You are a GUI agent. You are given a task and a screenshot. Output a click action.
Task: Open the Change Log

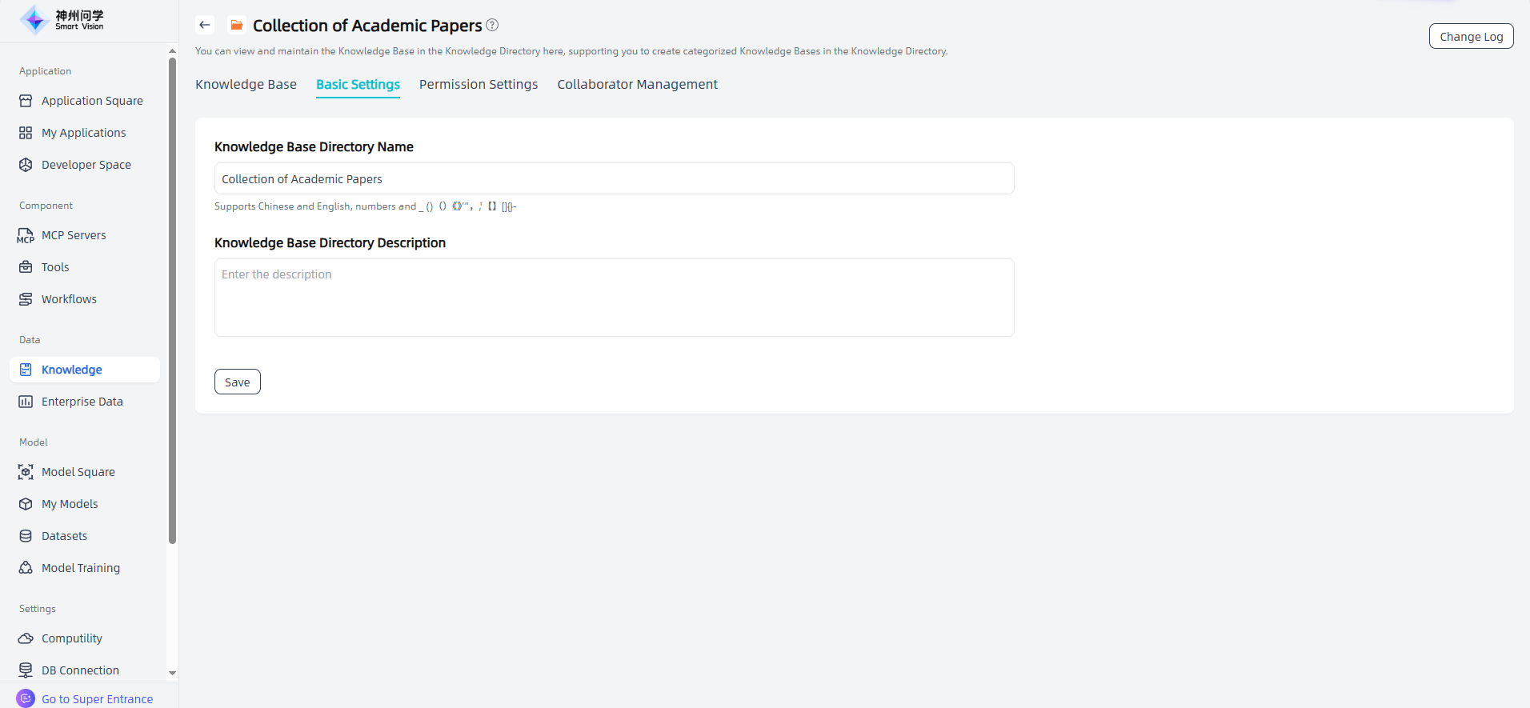point(1471,37)
